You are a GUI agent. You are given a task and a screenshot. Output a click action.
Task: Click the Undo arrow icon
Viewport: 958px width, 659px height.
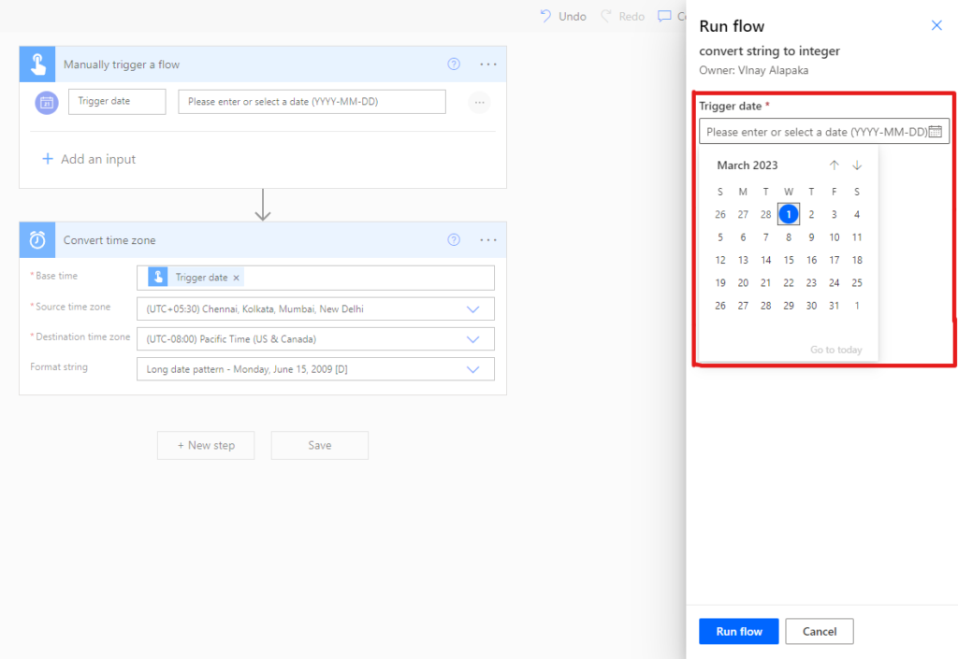click(x=545, y=16)
